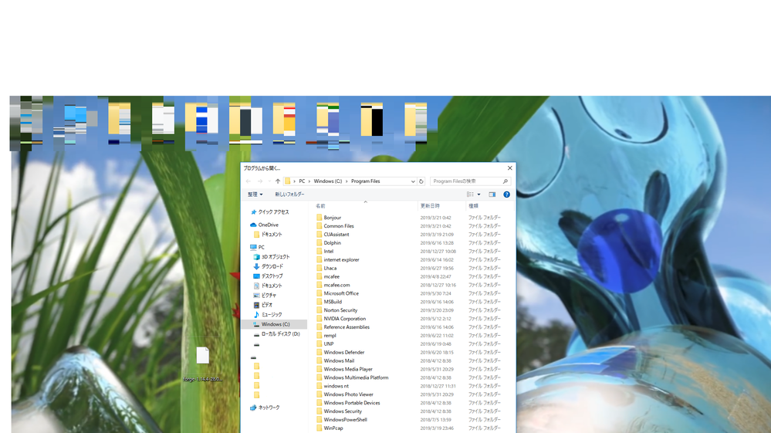Click the ビデオ film icon
Screen dimensions: 771x433
point(256,305)
